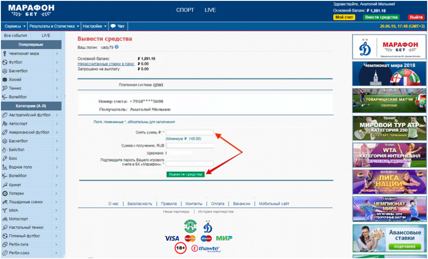Click the Maestro logo in footer

(x=206, y=238)
